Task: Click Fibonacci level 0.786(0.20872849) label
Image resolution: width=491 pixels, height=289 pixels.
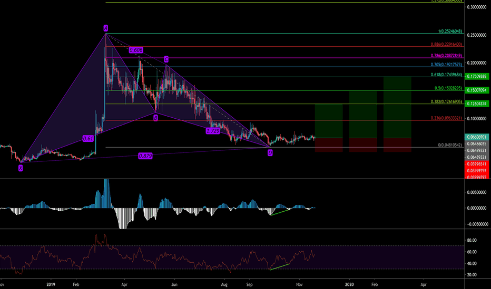Action: (446, 56)
